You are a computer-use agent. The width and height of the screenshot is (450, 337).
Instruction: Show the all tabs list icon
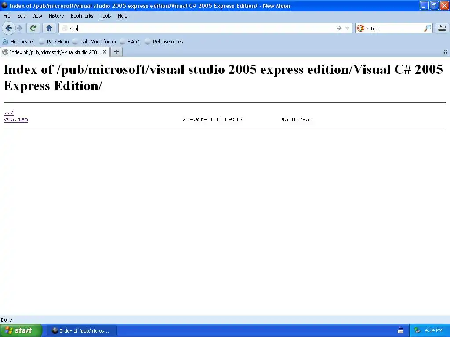[446, 52]
